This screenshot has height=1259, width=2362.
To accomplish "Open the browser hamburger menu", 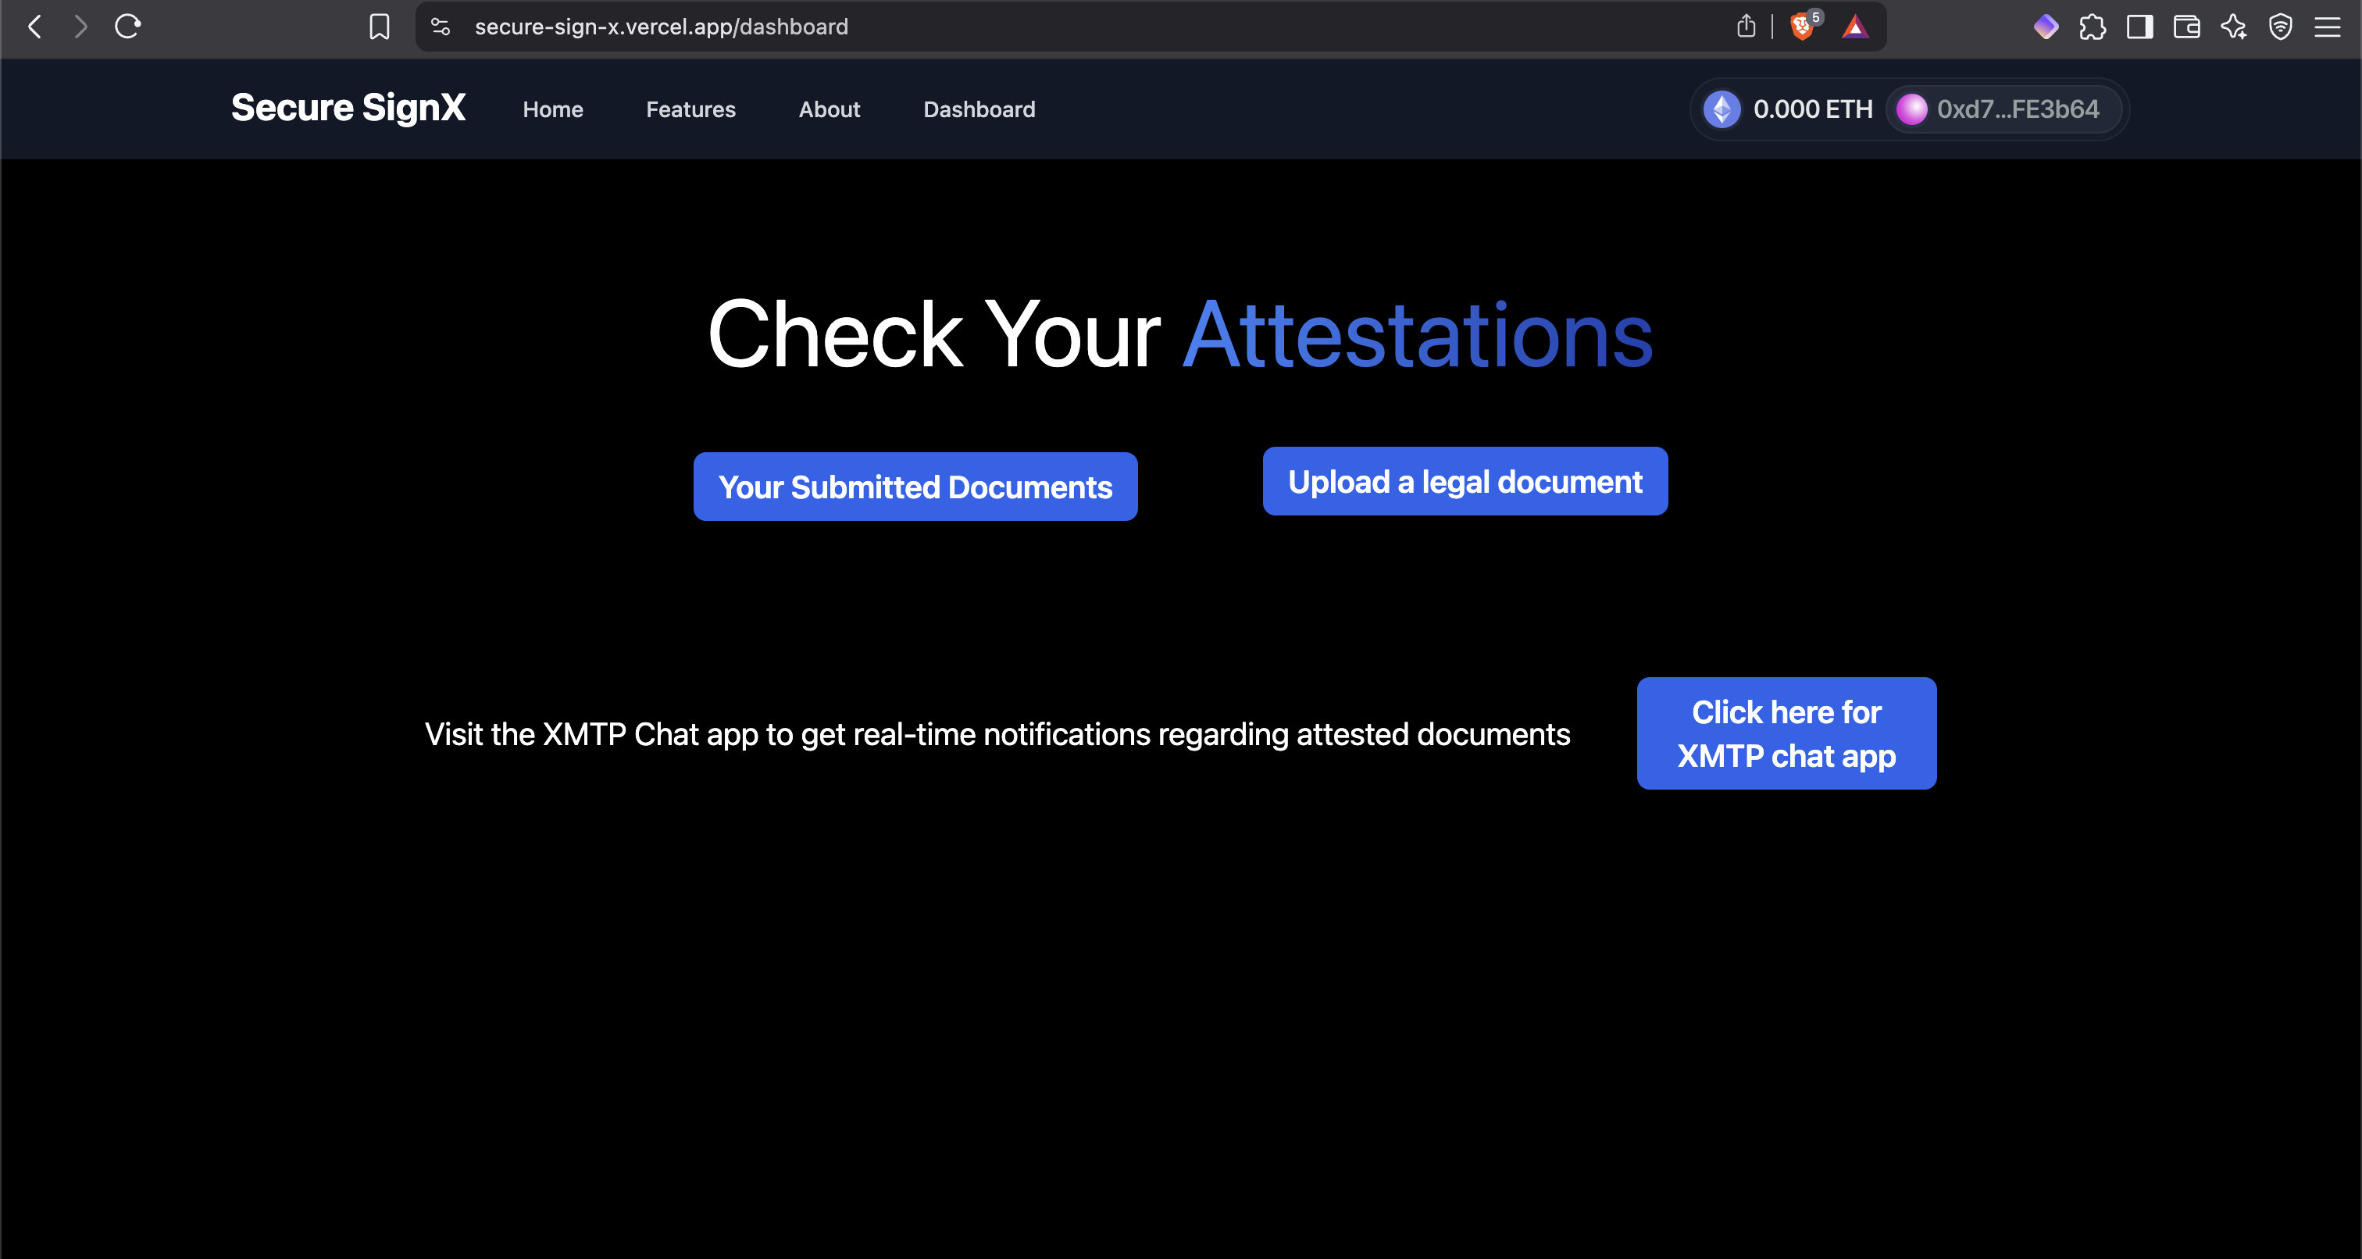I will 2327,27.
